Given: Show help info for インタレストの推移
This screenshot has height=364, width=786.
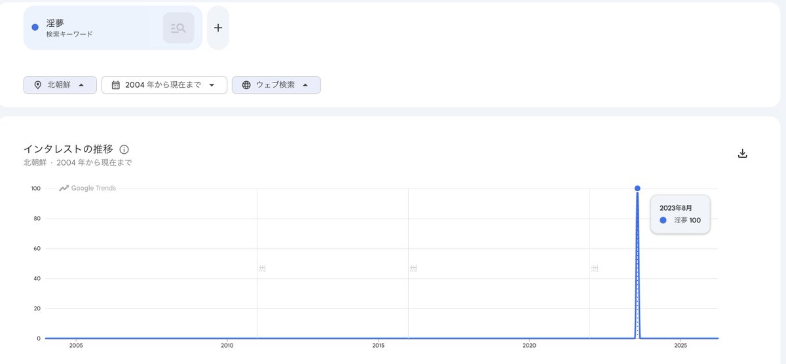Looking at the screenshot, I should point(124,149).
